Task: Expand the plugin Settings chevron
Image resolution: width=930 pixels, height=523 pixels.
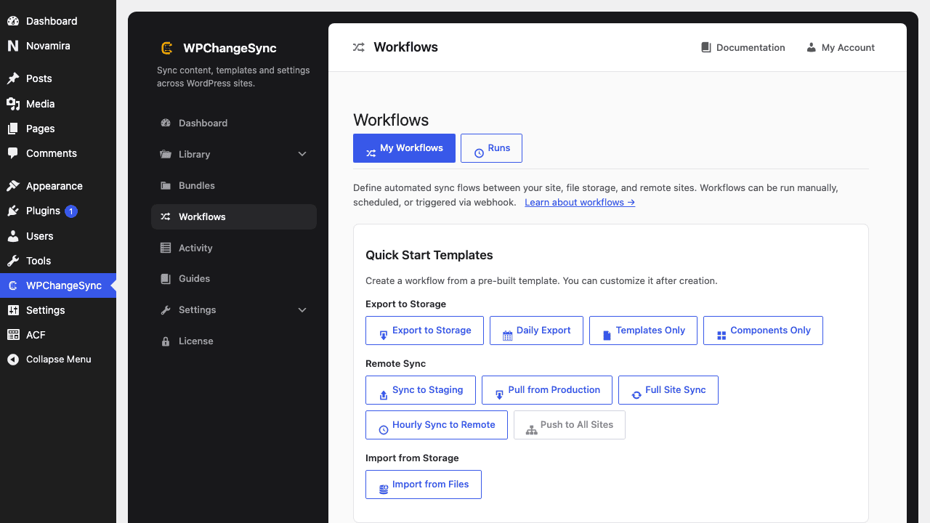Action: coord(302,309)
